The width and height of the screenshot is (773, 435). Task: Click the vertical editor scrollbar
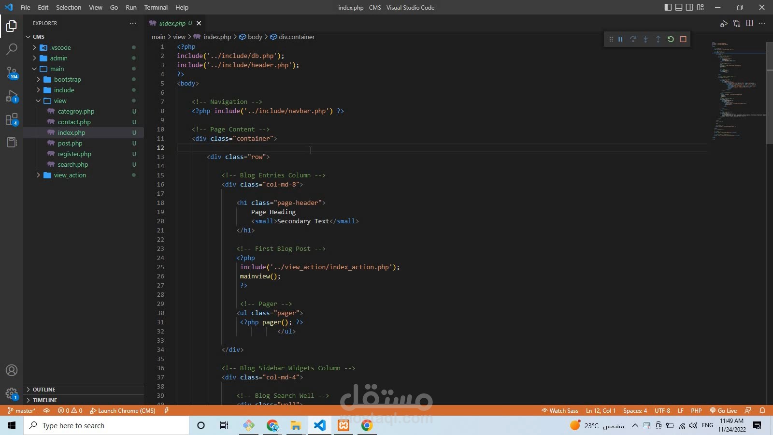click(769, 93)
